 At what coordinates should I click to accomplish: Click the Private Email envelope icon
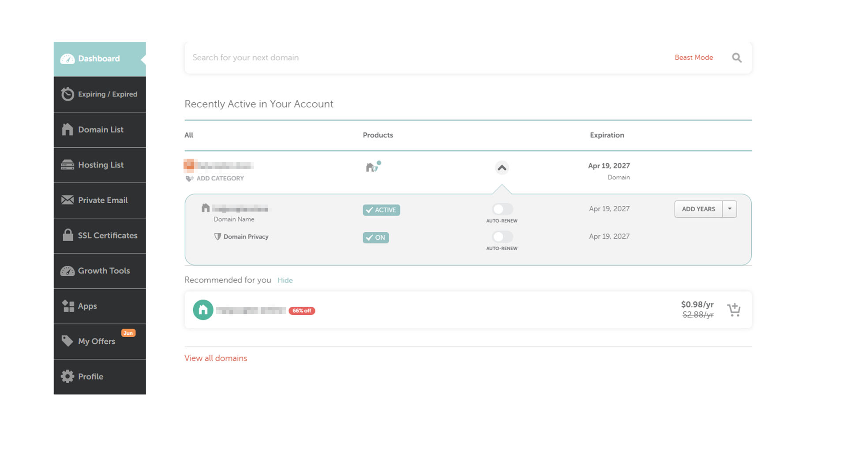point(67,200)
